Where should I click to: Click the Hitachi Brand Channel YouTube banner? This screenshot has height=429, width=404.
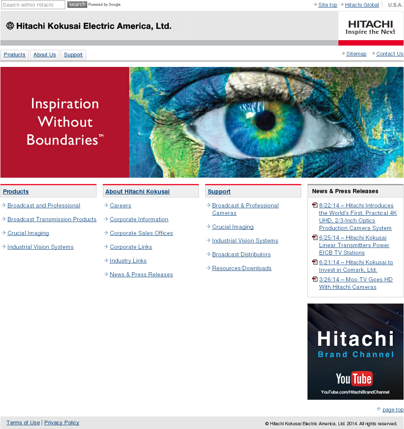click(356, 352)
